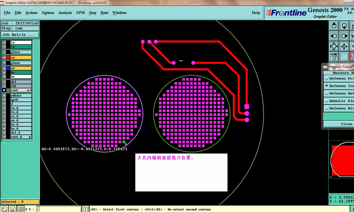Select the bs layer name
Screen dimensions: 354x212
point(21,72)
